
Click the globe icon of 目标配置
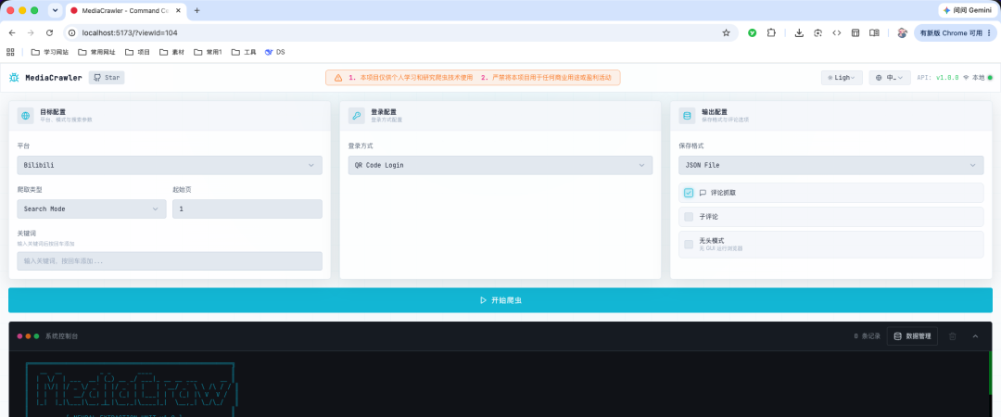(x=26, y=116)
